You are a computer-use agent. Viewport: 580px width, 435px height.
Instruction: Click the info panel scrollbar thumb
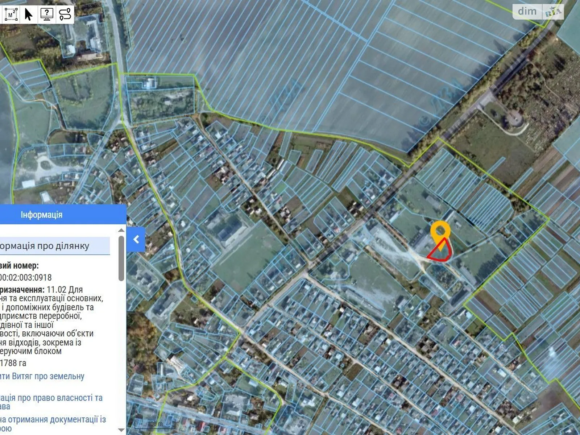121,258
